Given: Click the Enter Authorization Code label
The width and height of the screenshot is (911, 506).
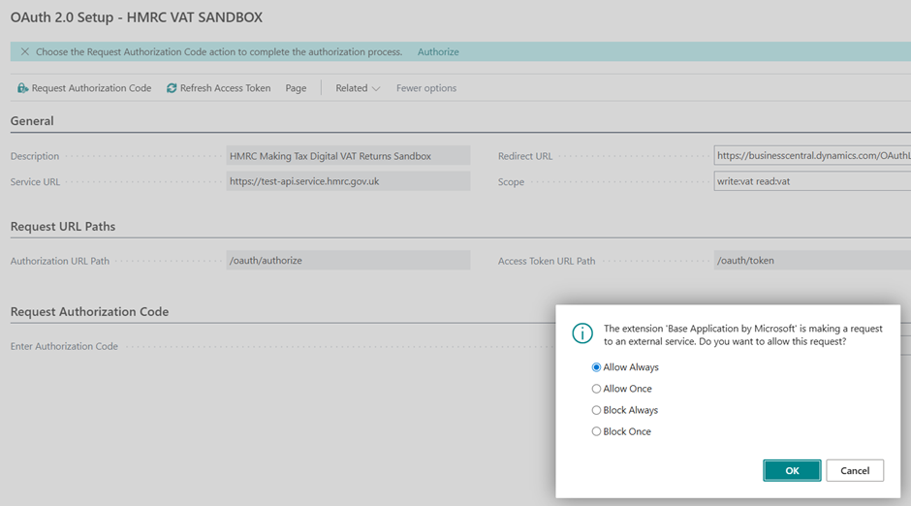Looking at the screenshot, I should click(64, 346).
